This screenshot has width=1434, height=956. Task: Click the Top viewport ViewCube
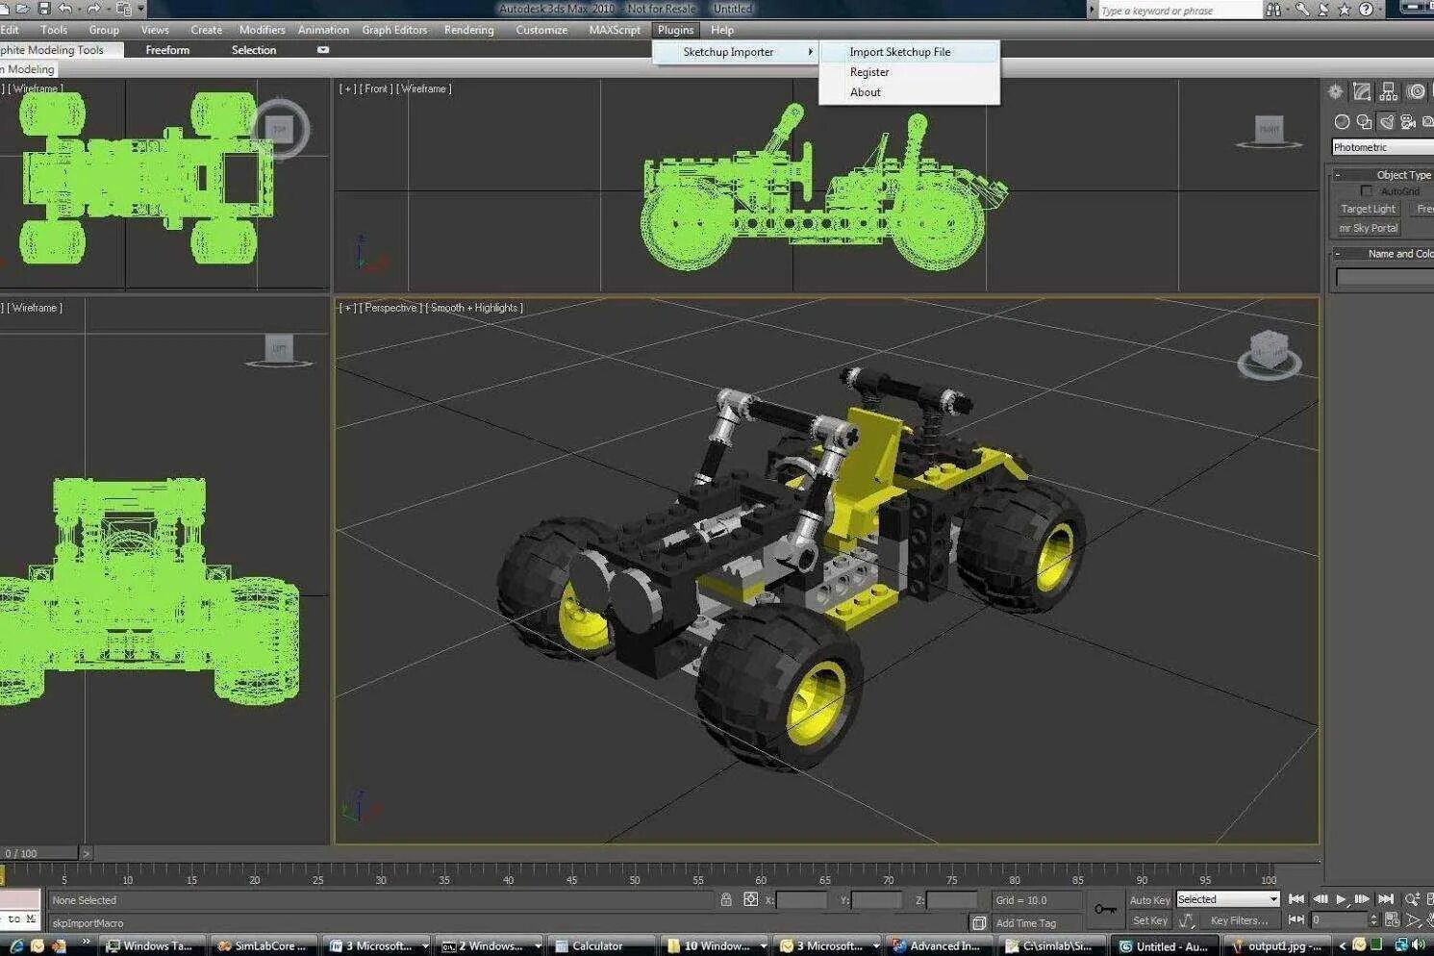tap(280, 128)
